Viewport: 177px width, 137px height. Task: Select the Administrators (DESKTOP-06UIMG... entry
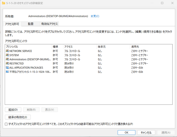coord(30,59)
